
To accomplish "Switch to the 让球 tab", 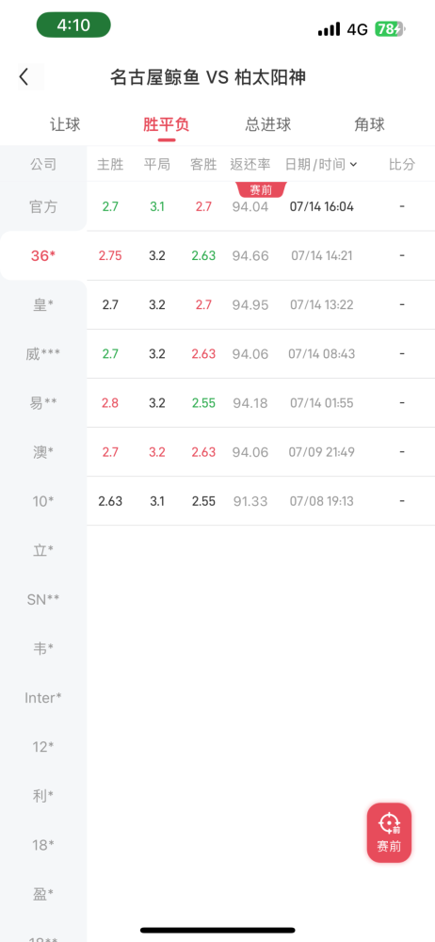I will point(65,124).
